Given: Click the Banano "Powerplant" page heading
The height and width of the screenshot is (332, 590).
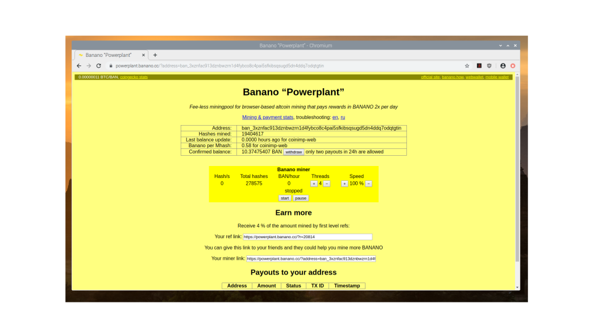Looking at the screenshot, I should 293,92.
